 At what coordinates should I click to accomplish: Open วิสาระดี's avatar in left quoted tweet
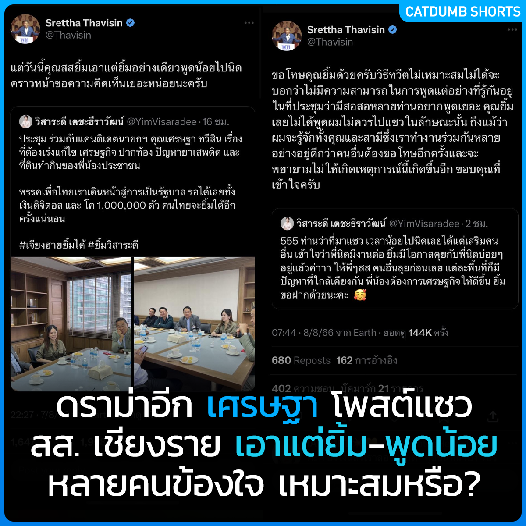coord(25,121)
